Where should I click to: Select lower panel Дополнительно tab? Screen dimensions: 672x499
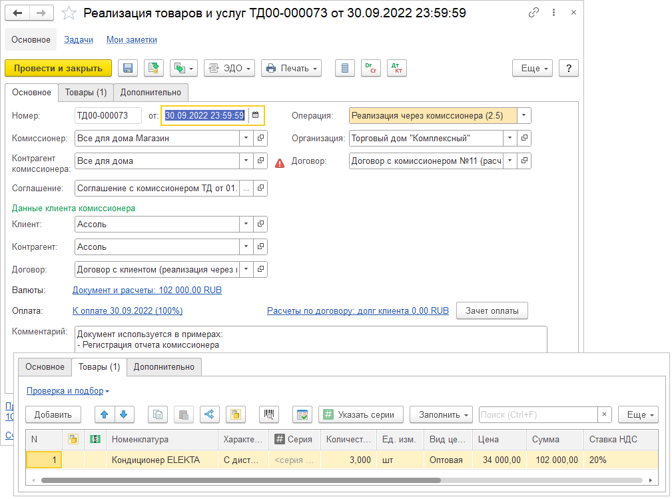coord(164,367)
